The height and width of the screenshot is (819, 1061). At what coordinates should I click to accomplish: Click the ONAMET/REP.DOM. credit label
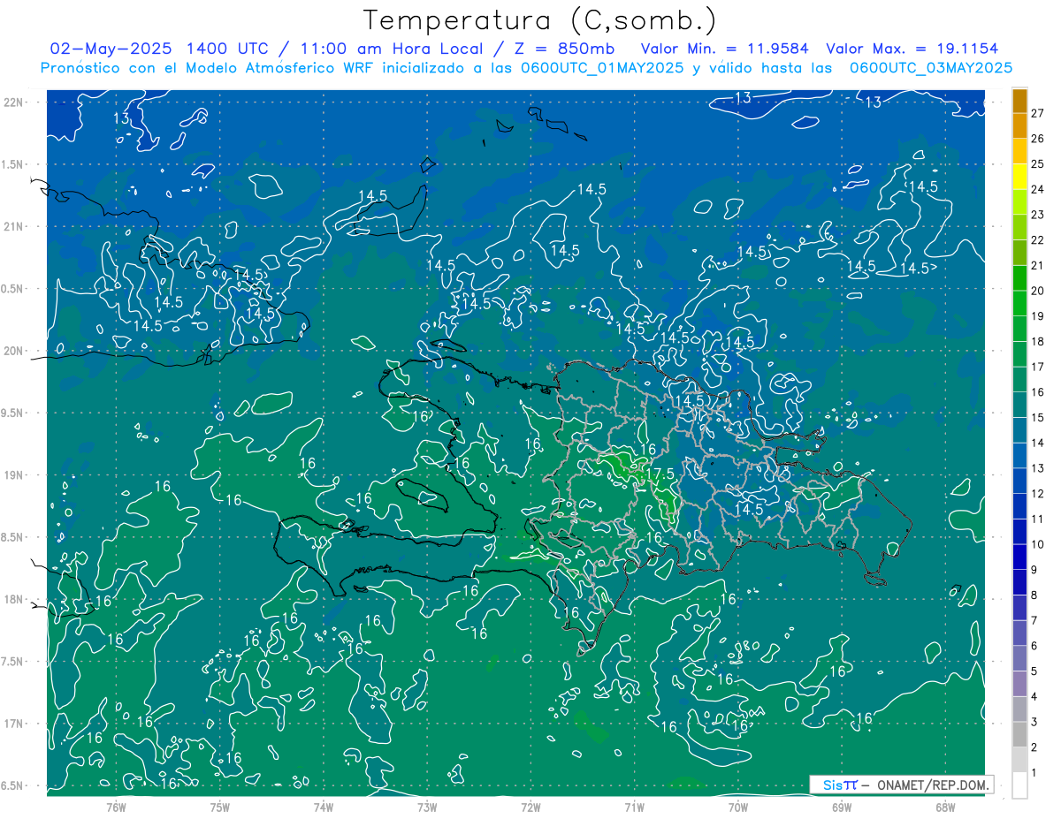click(933, 785)
